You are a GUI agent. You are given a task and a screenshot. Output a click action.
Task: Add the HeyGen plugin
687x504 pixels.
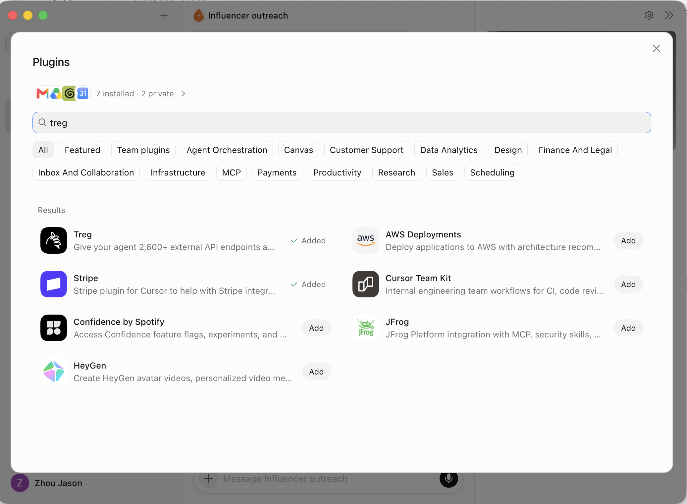tap(316, 372)
